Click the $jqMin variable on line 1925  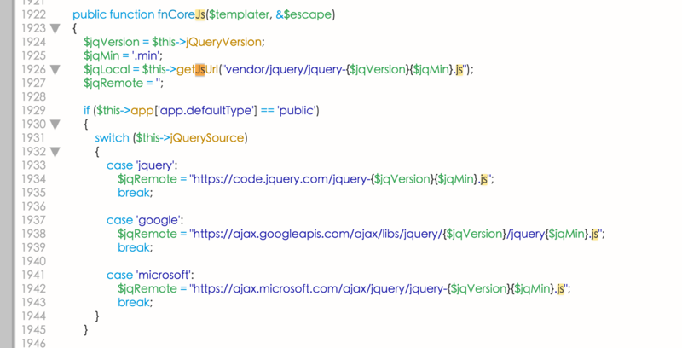coord(101,55)
